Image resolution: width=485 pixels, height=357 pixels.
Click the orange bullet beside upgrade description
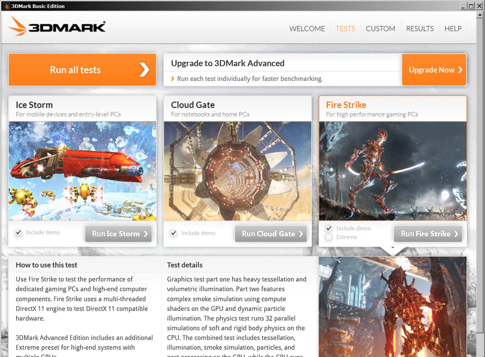[173, 79]
